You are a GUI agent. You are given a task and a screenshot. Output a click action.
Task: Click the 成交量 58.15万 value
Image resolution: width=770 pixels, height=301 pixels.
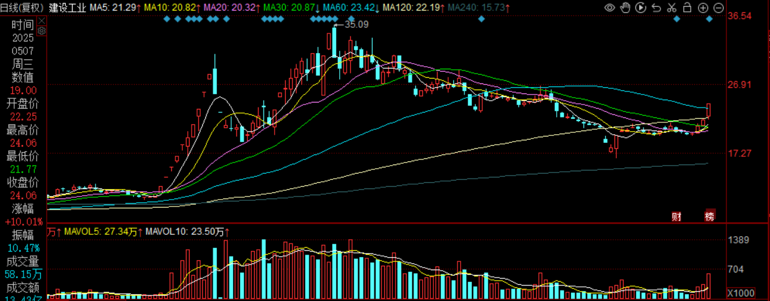(x=24, y=274)
